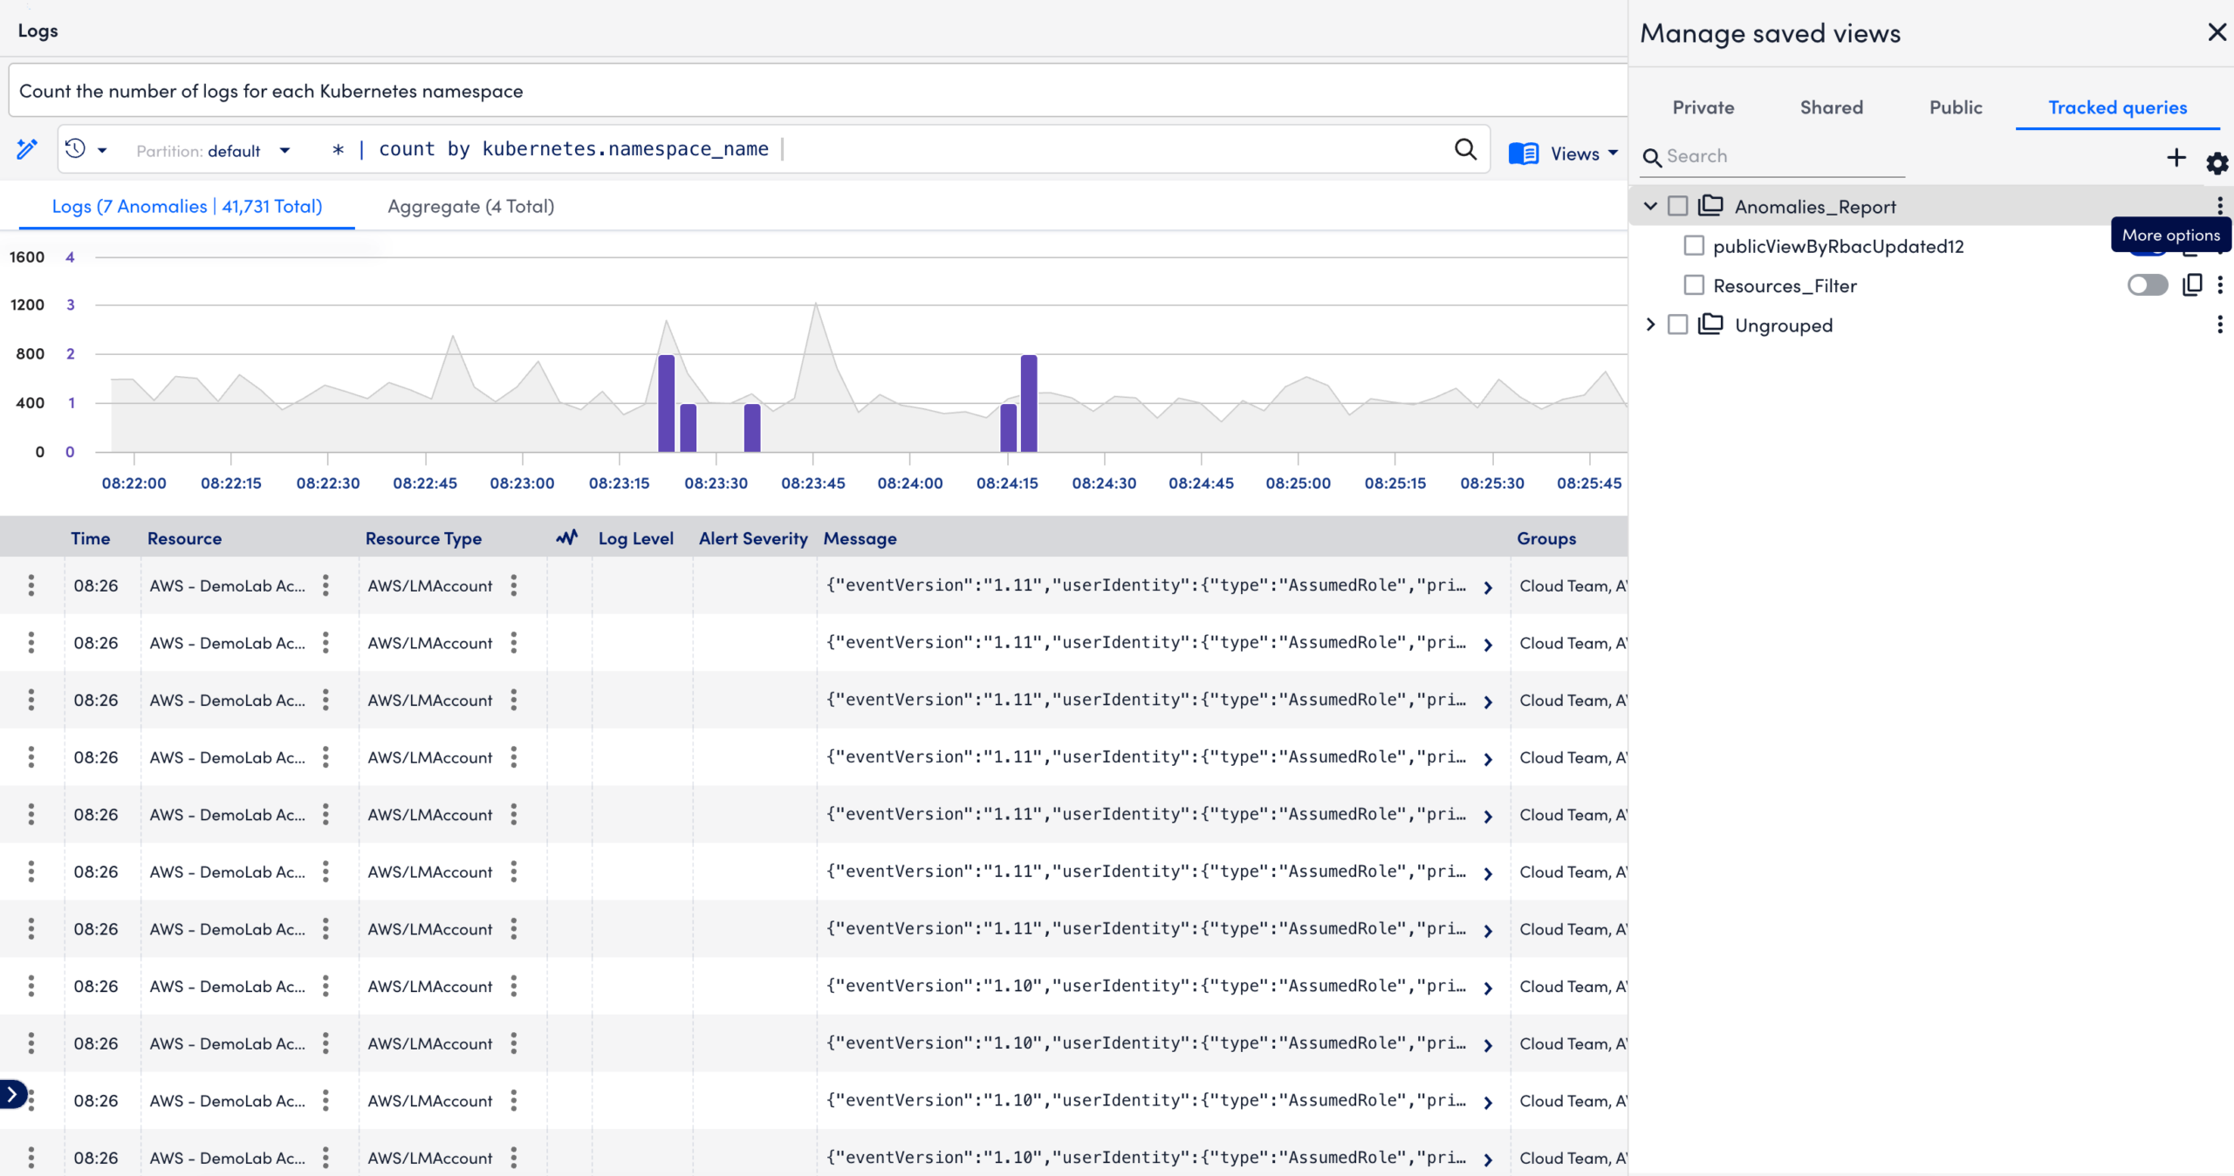
Task: Select Logs (7 Anomalies) tab
Action: click(187, 206)
